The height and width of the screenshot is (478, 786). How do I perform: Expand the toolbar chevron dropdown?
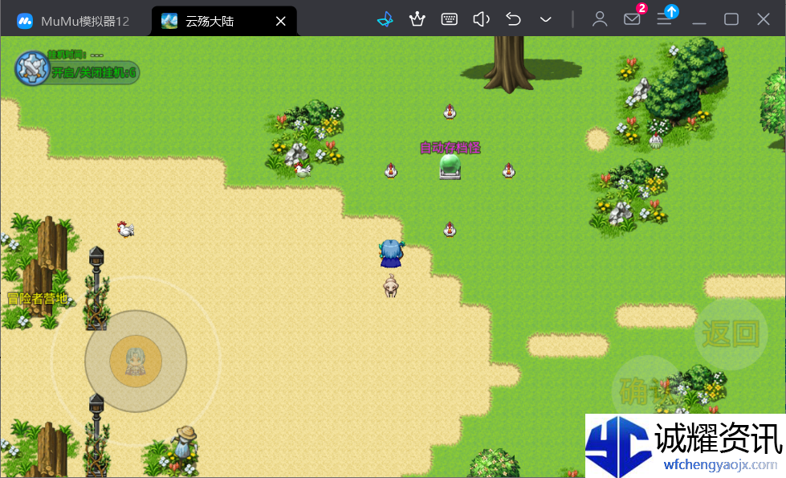tap(545, 20)
